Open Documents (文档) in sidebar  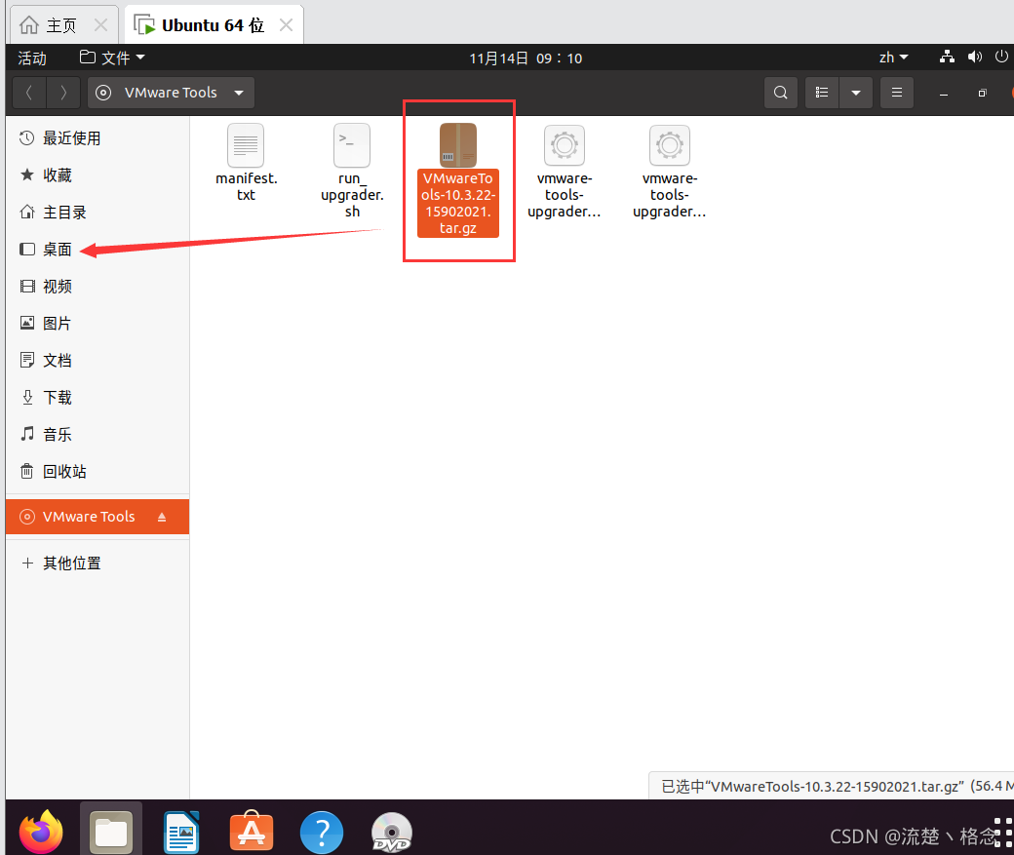[97, 361]
